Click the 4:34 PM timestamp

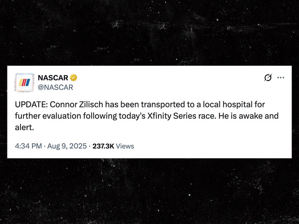(28, 146)
